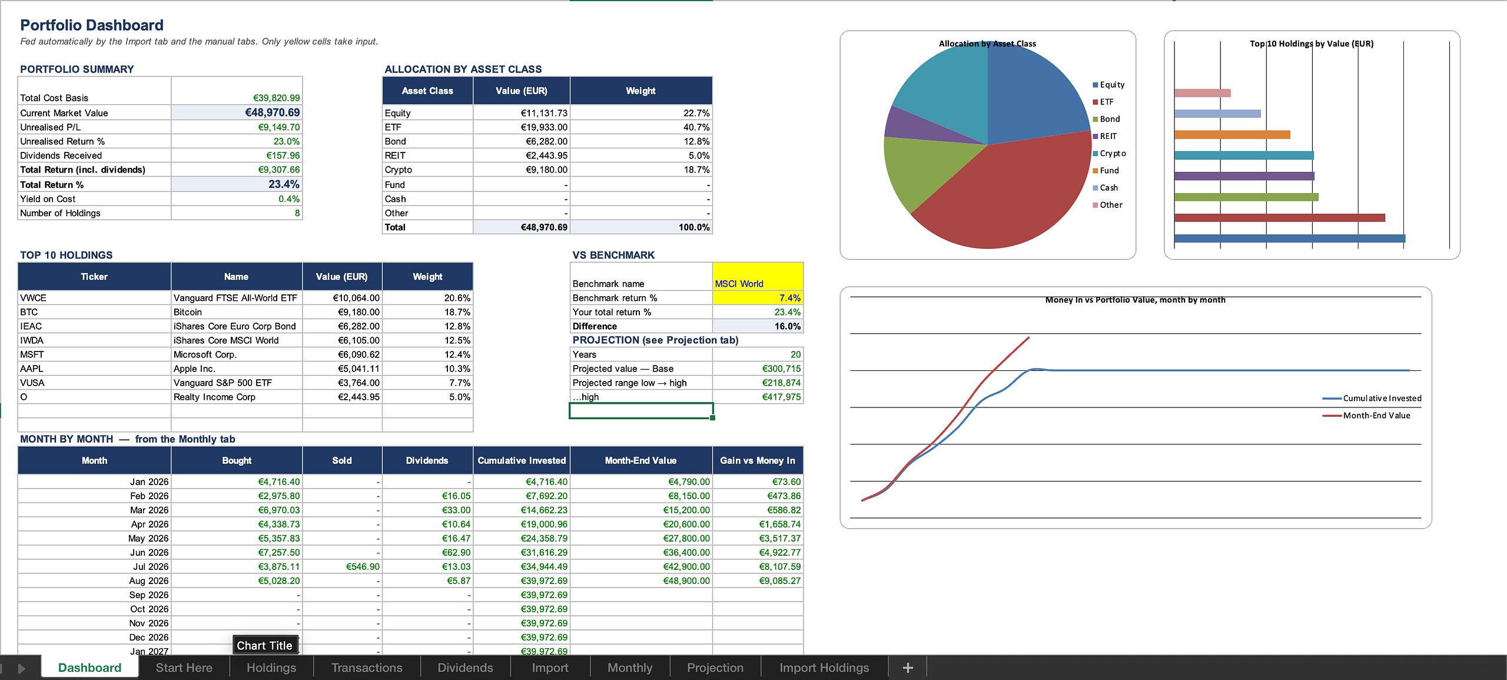Add a new sheet with plus icon
Screen dimensions: 1507x680
click(908, 668)
